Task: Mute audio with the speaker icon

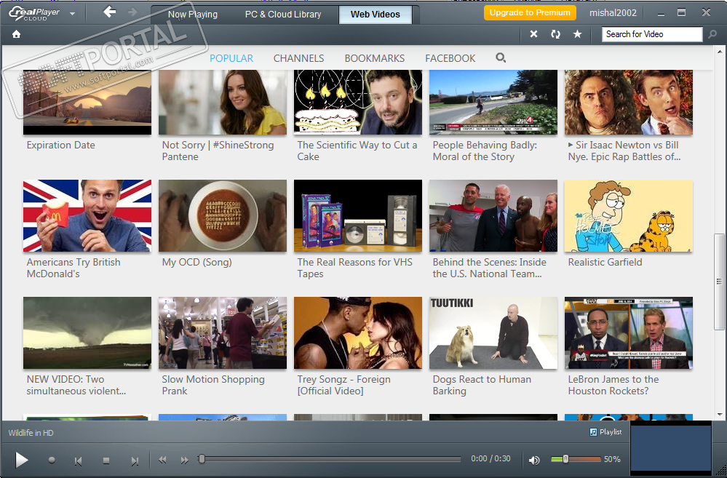Action: point(534,460)
